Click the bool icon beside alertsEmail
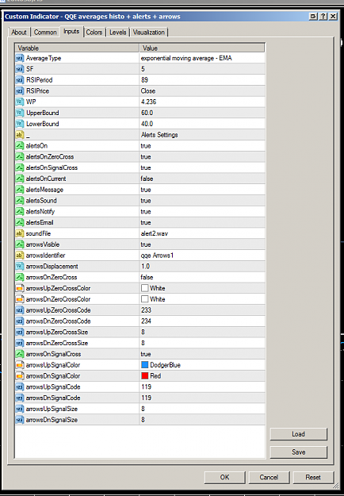Viewport: 344px width, 496px height. tap(20, 223)
